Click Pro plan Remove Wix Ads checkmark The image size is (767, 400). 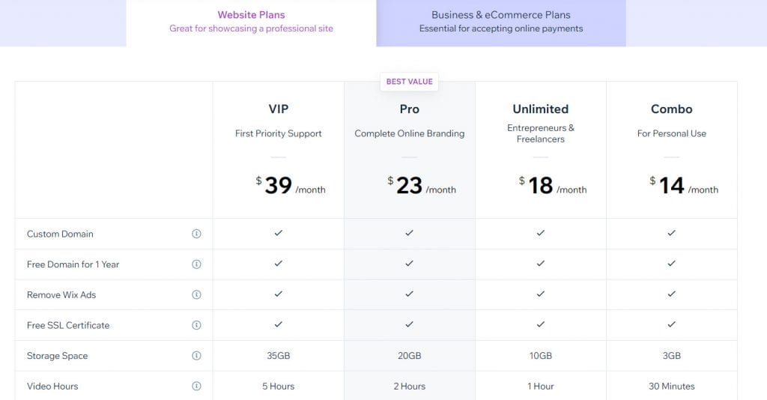coord(410,294)
